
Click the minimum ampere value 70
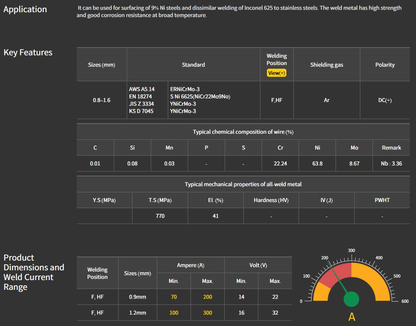[x=174, y=297]
